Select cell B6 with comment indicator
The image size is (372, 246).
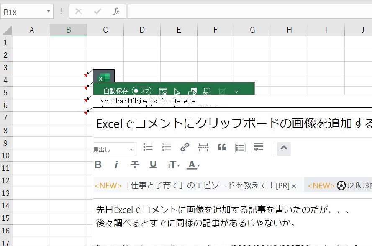tap(68, 105)
